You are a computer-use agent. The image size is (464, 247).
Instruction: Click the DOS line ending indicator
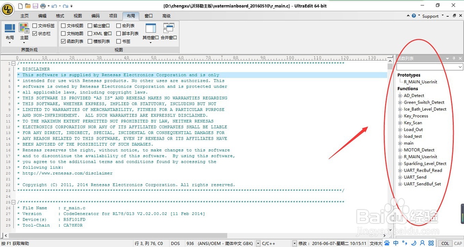[175, 243]
